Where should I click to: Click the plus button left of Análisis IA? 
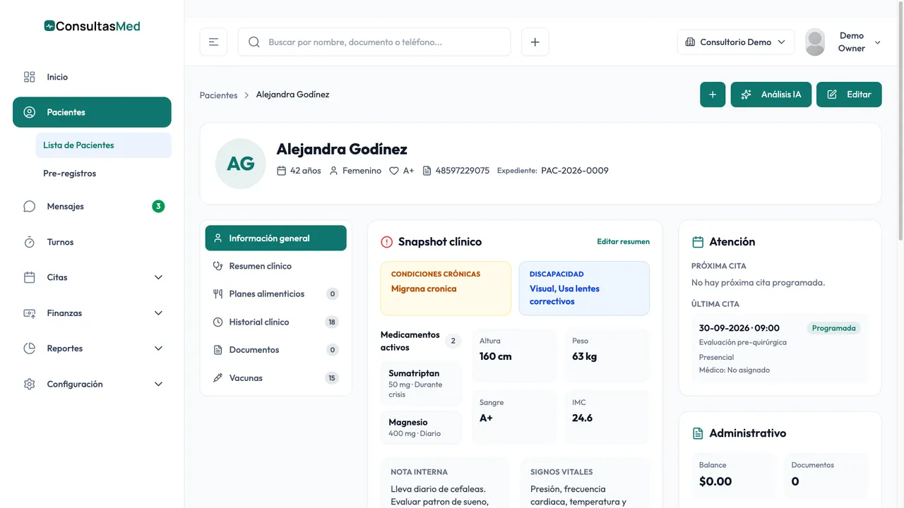[x=713, y=95]
